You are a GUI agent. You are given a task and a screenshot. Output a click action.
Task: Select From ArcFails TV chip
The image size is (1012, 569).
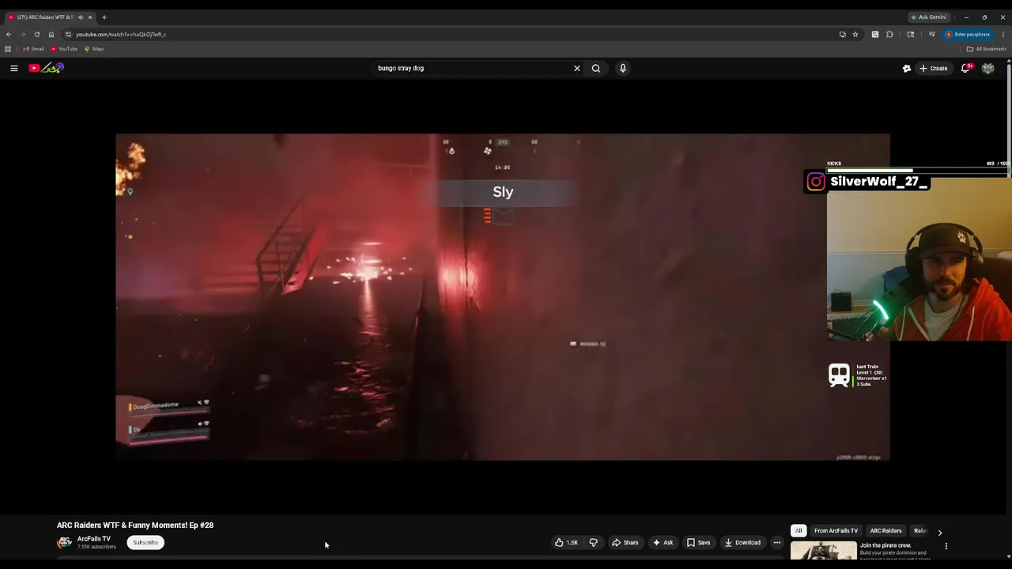[x=836, y=530]
